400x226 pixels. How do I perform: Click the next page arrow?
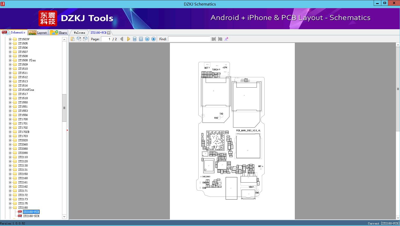(128, 39)
